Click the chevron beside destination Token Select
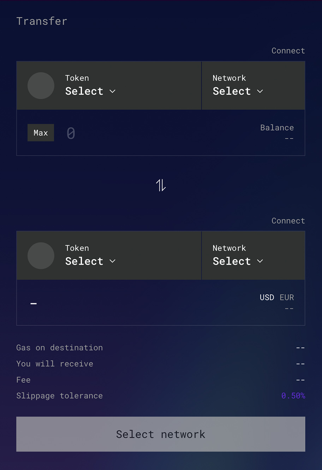 point(113,261)
